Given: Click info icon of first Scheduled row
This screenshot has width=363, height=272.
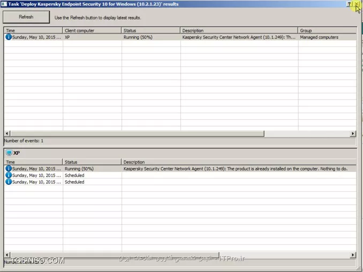Looking at the screenshot, I should 9,175.
